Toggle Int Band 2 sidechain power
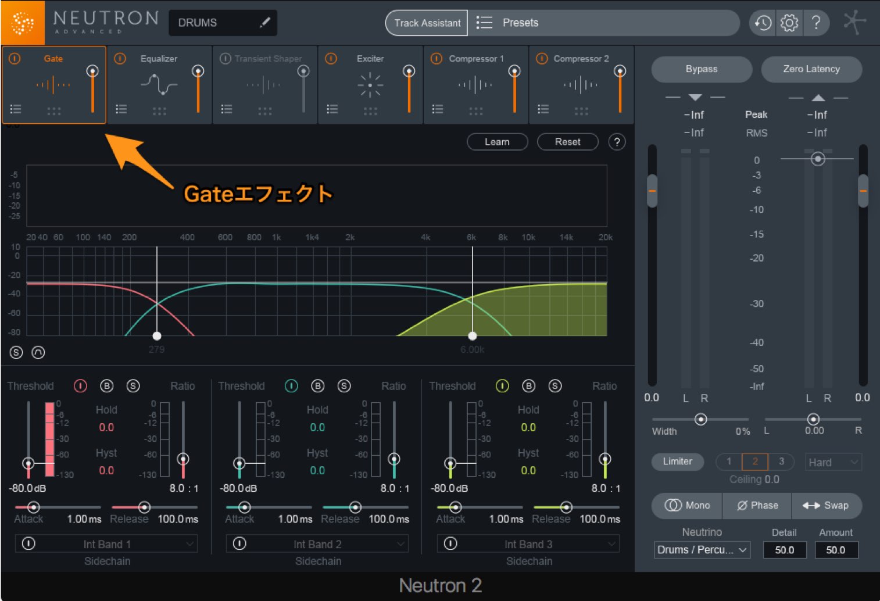880x601 pixels. [239, 543]
